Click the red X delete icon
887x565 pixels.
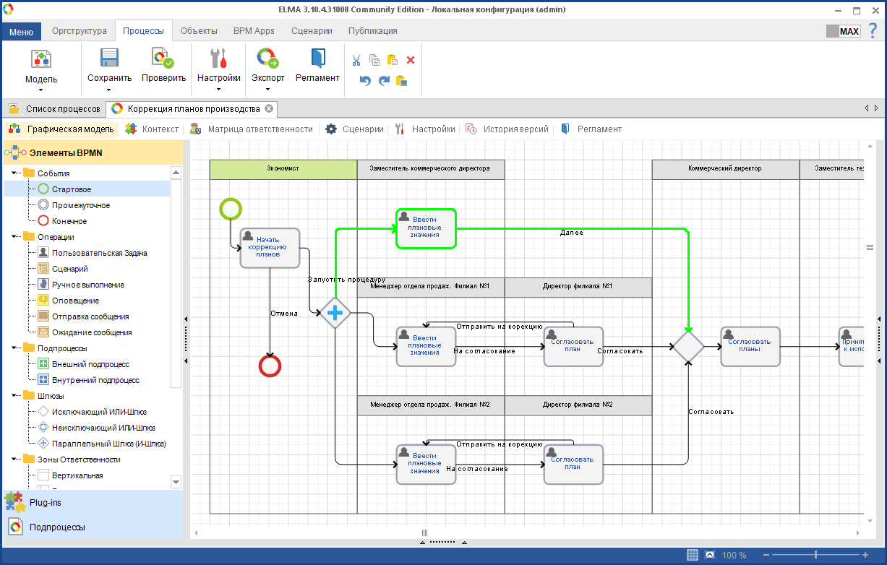[x=411, y=60]
